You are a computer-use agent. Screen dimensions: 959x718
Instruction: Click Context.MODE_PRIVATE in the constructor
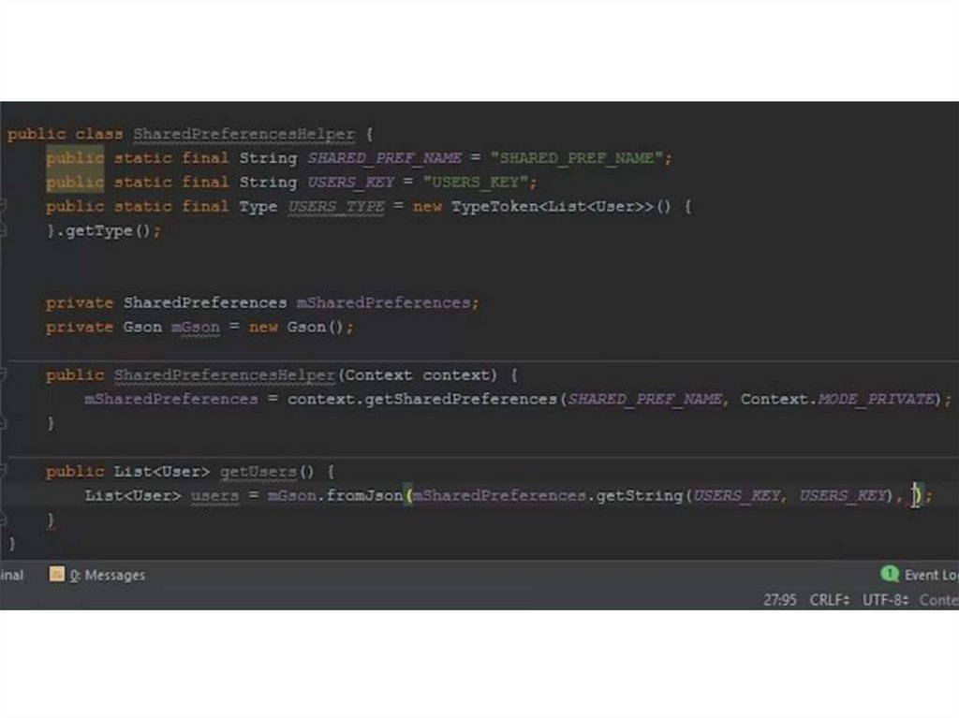[x=838, y=400]
